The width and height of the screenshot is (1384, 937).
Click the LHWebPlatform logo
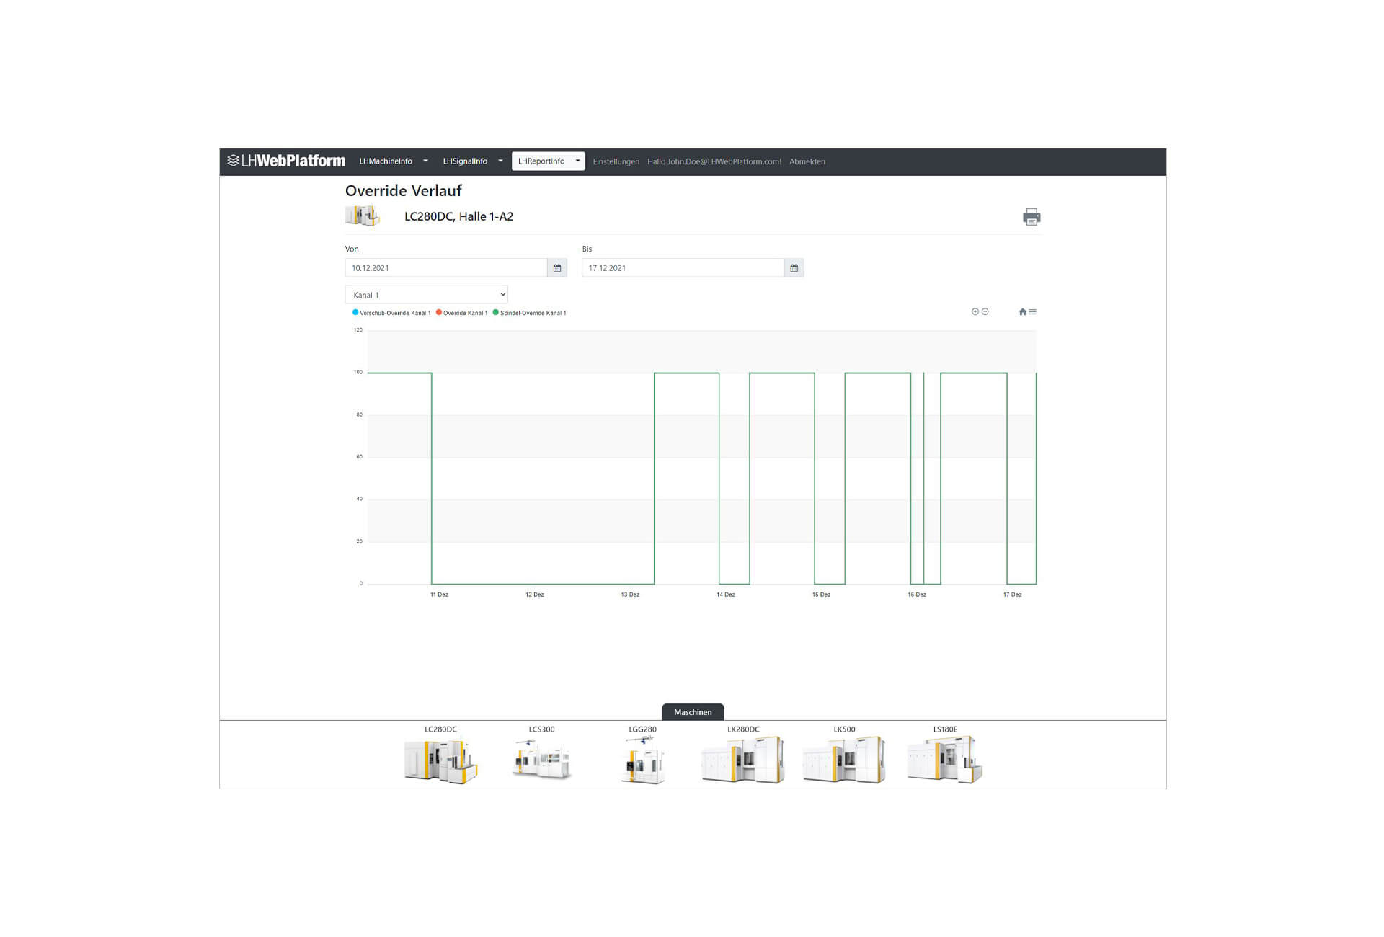click(x=286, y=161)
